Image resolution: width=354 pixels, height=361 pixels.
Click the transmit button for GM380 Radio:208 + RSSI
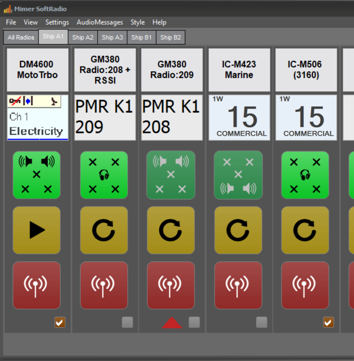pyautogui.click(x=104, y=285)
